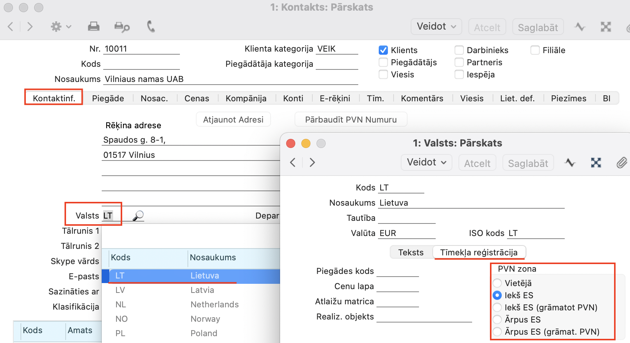This screenshot has width=630, height=343.
Task: Select Latvia from the country list
Action: (x=202, y=290)
